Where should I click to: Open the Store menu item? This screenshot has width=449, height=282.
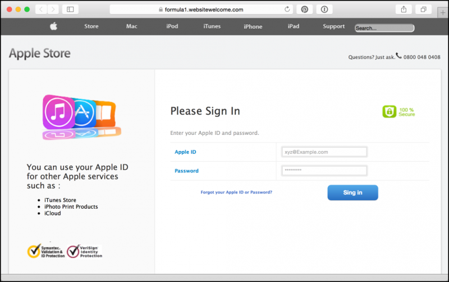click(x=91, y=26)
